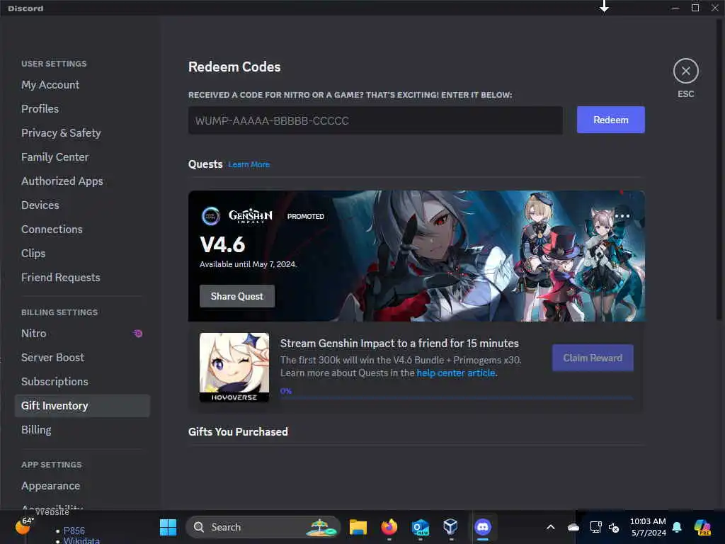Open Outlook from the taskbar
Image resolution: width=725 pixels, height=544 pixels.
click(421, 527)
